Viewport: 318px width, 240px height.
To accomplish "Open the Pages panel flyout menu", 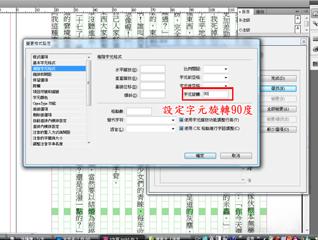I will (306, 11).
